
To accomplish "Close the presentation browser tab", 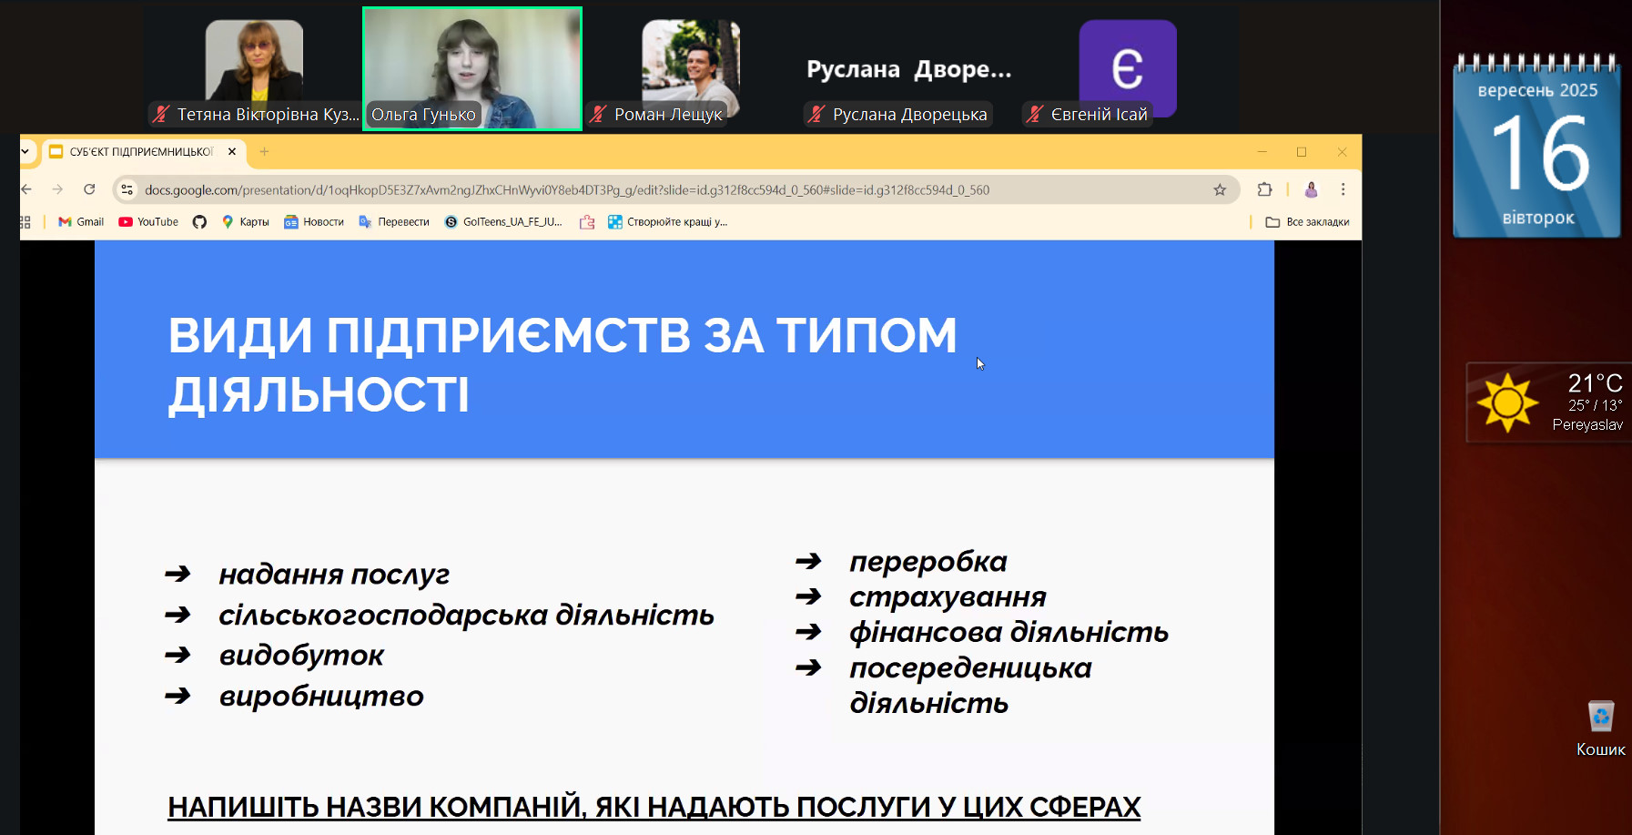I will [232, 152].
